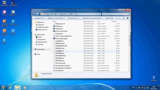Image resolution: width=160 pixels, height=90 pixels.
Task: Sort by Дата изменения column header
Action: (x=88, y=21)
